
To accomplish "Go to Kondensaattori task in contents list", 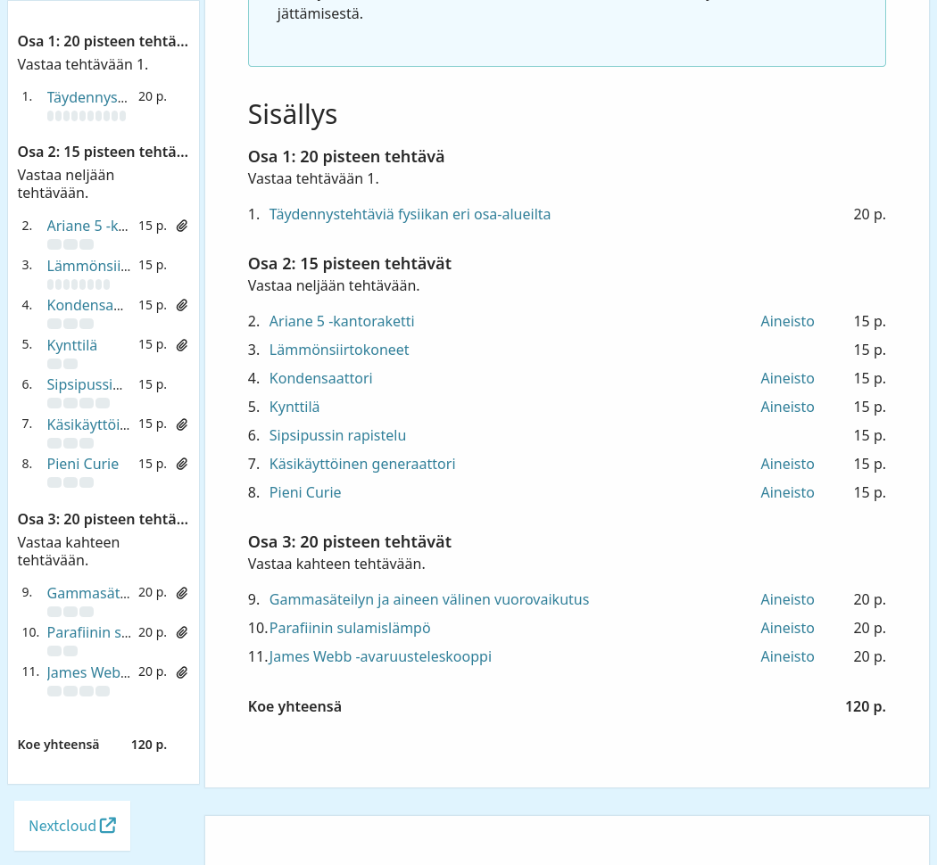I will [321, 378].
